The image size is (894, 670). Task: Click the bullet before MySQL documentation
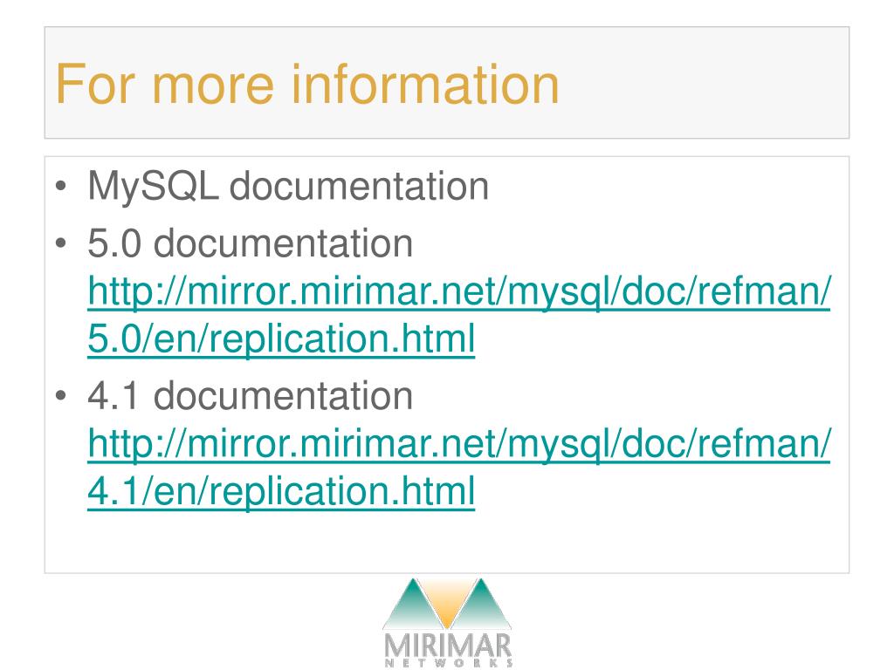point(61,186)
